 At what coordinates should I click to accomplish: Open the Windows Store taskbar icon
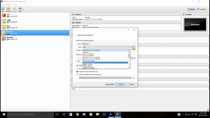71,114
